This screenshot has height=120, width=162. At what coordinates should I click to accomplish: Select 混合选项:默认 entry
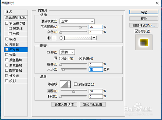click(16, 18)
